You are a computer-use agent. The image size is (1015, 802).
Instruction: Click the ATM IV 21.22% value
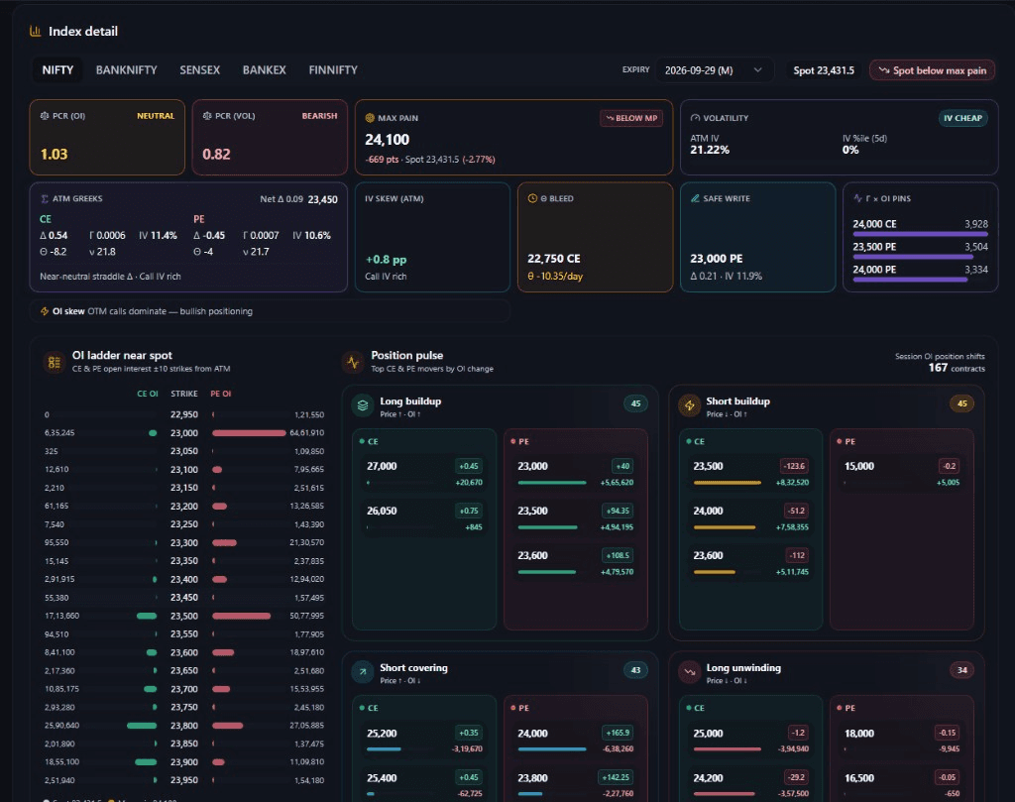(x=710, y=150)
